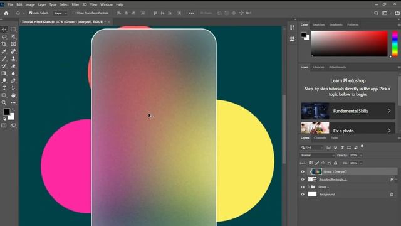
Task: Toggle lock position in Layers panel
Action: pos(323,163)
